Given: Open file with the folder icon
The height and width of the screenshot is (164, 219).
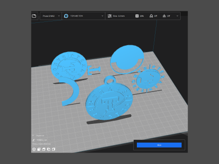Looking at the screenshot, I should [x=34, y=16].
